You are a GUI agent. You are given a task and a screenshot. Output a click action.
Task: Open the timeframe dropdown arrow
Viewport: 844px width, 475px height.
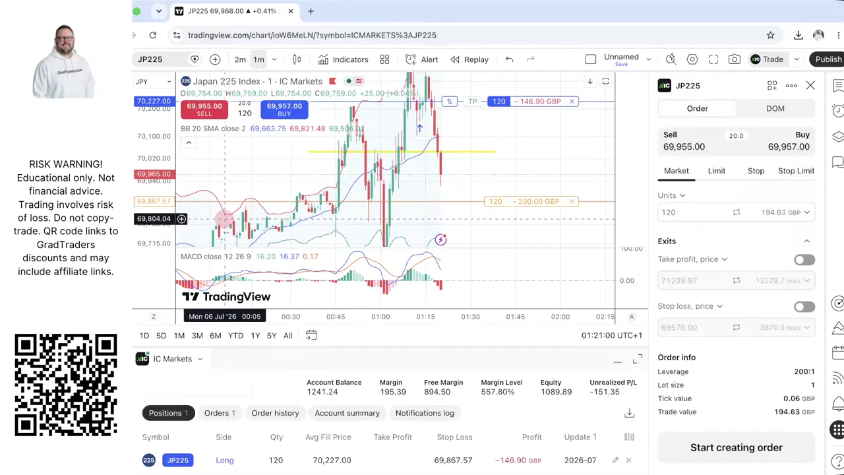[x=274, y=60]
